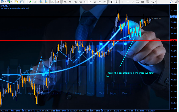The width and height of the screenshot is (179, 112).
Task: Zoom in on the chart
Action: 41,2
